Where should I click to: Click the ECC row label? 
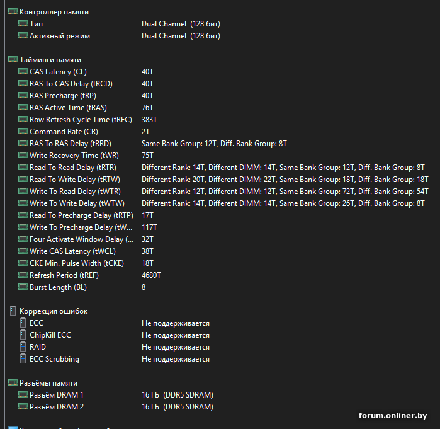(37, 323)
